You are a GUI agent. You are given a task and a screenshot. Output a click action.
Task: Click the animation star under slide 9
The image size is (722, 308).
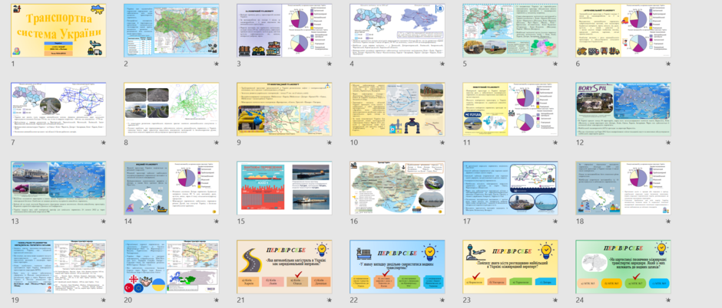[330, 143]
